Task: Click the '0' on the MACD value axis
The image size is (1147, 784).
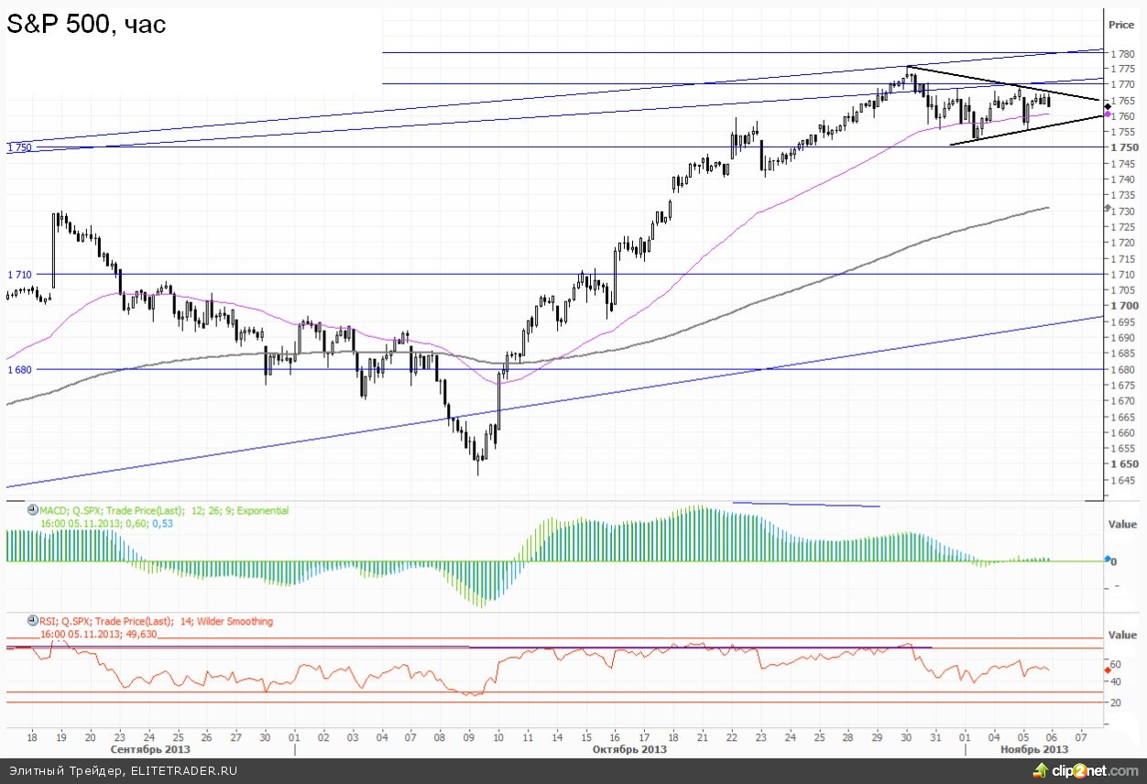Action: [x=1113, y=561]
